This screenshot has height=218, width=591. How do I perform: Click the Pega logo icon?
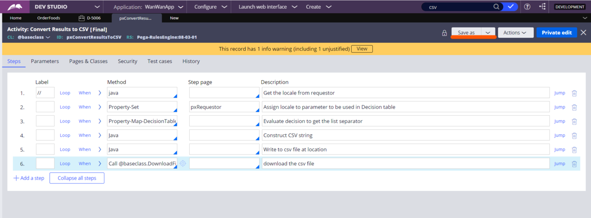tap(15, 7)
